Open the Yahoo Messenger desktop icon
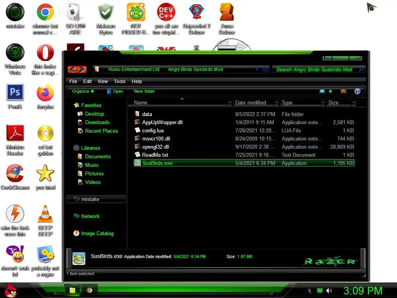This screenshot has width=397, height=298. pyautogui.click(x=15, y=254)
